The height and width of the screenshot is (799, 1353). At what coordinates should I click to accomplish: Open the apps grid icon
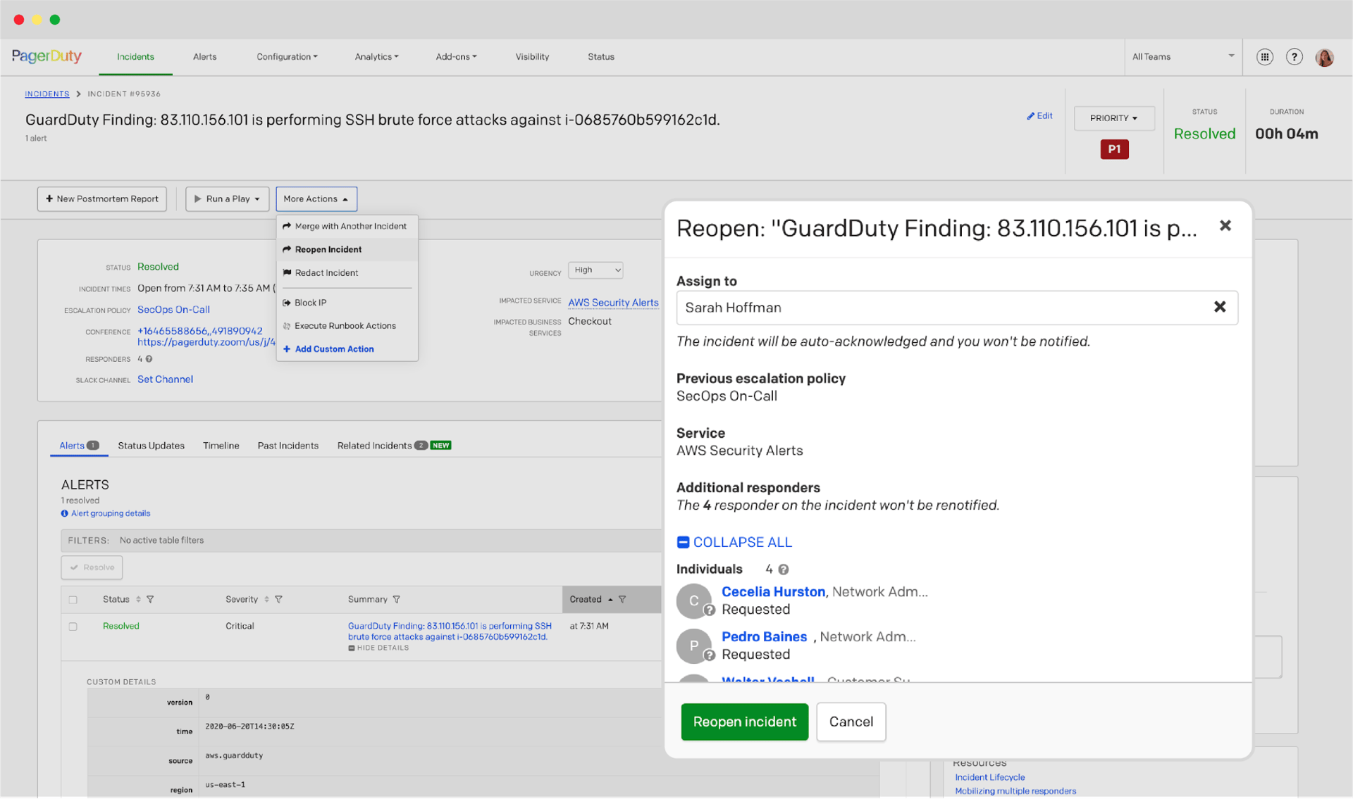[x=1264, y=57]
